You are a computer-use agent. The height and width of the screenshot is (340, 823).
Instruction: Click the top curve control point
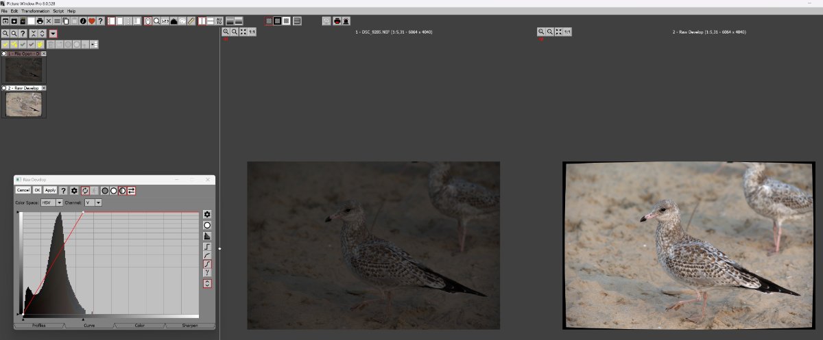click(84, 213)
